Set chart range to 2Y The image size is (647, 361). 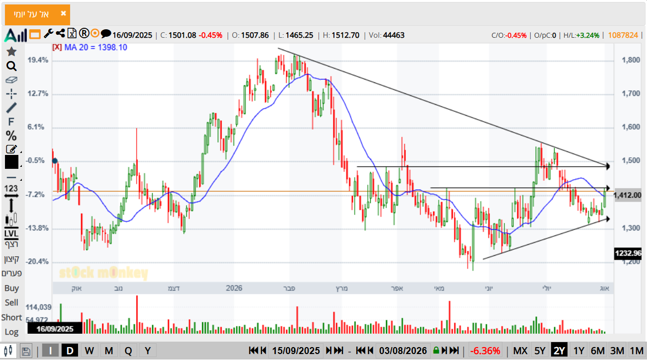[560, 351]
